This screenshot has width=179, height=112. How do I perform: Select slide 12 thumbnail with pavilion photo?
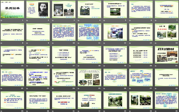pyautogui.click(x=115, y=32)
